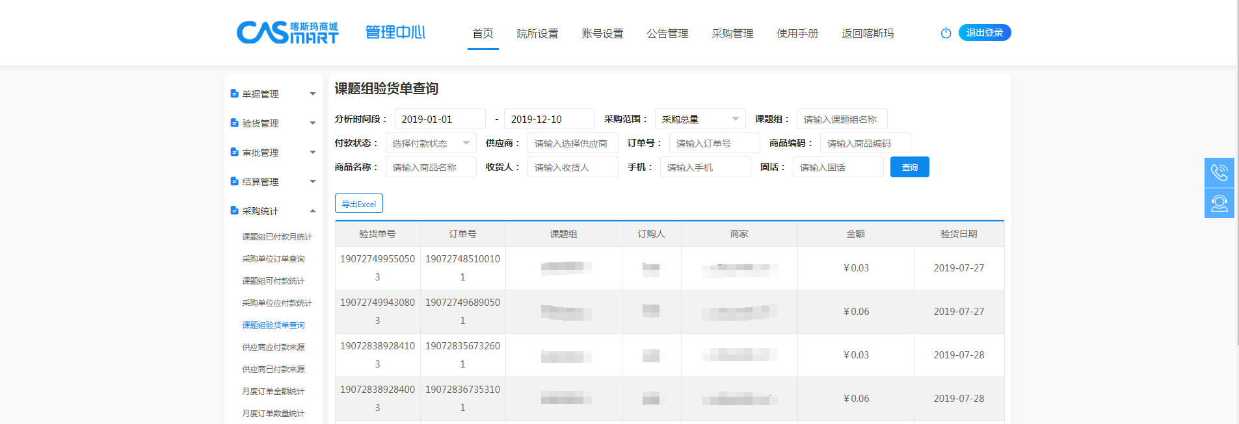Click the 审批管理 document icon

[234, 152]
